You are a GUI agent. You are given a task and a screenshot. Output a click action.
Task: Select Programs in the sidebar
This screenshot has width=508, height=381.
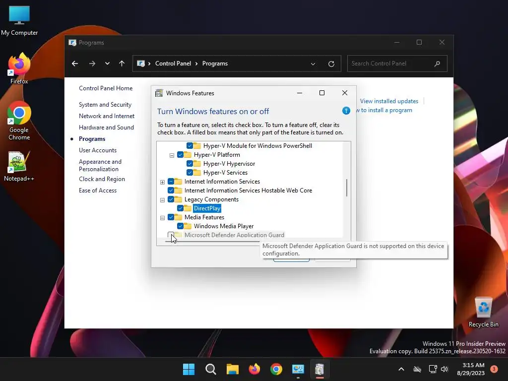coord(92,139)
